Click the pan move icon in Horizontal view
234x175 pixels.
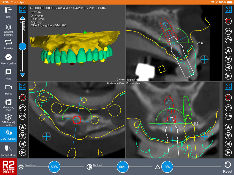pyautogui.click(x=47, y=136)
